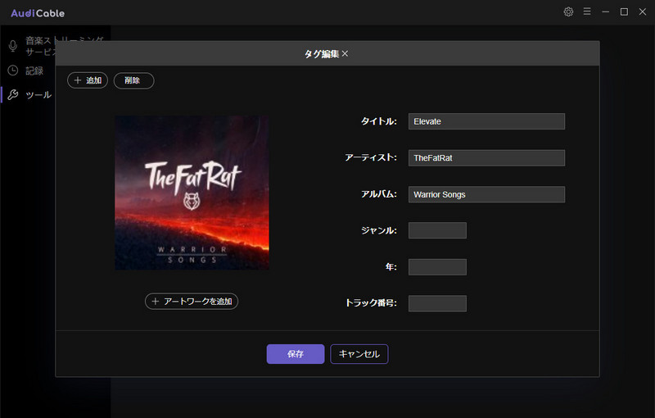The image size is (655, 418).
Task: Maximize the AudiCable window
Action: tap(624, 11)
